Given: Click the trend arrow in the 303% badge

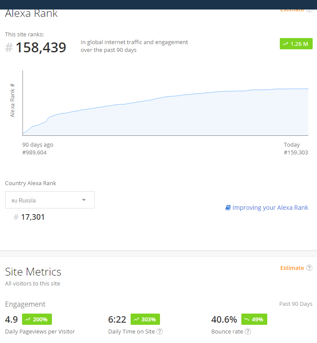Looking at the screenshot, I should [136, 320].
